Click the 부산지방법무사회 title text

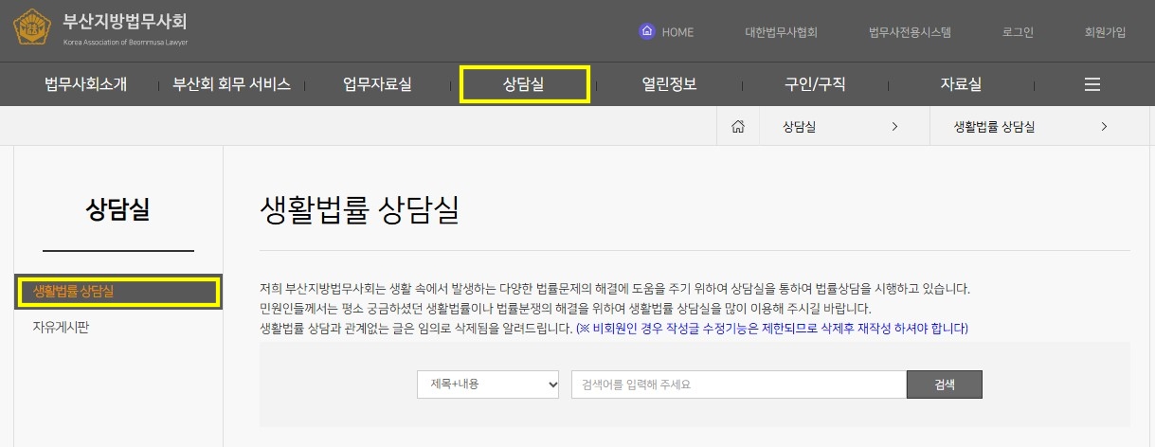click(125, 22)
